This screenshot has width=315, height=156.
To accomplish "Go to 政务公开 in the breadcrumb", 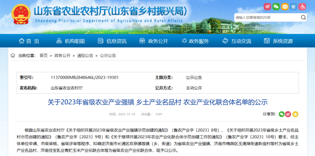I will pyautogui.click(x=63, y=56).
